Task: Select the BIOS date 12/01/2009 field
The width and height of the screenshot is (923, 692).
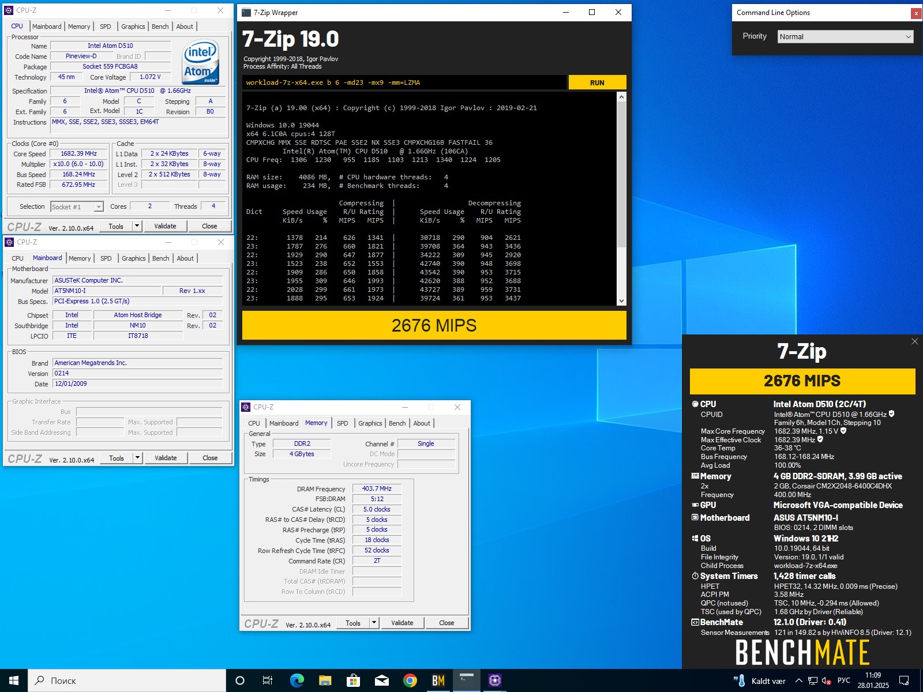Action: 137,383
